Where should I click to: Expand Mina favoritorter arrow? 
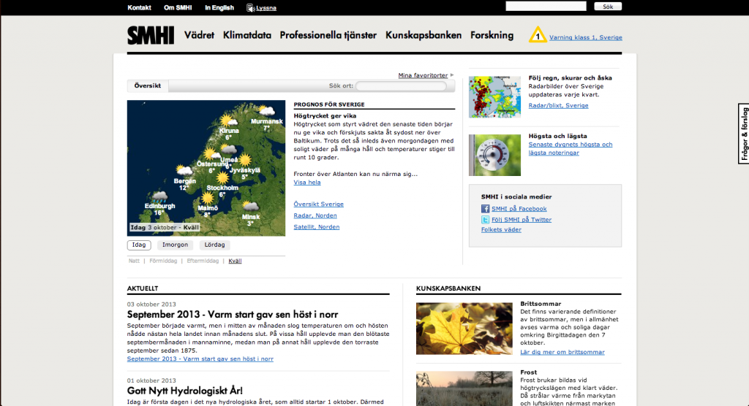click(x=452, y=75)
